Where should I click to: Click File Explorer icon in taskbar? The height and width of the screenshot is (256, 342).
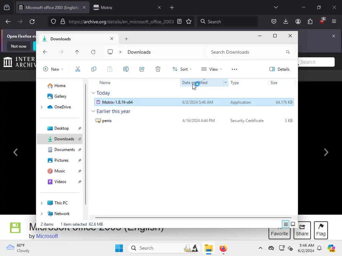[x=208, y=248]
